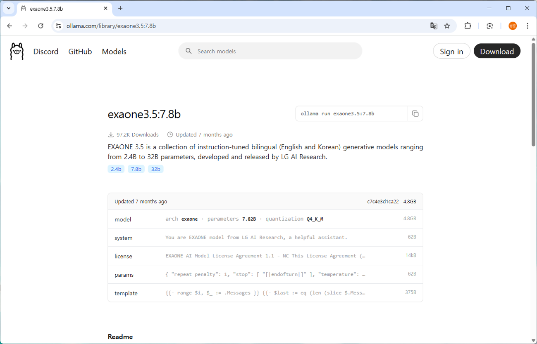Open the params file row

265,274
